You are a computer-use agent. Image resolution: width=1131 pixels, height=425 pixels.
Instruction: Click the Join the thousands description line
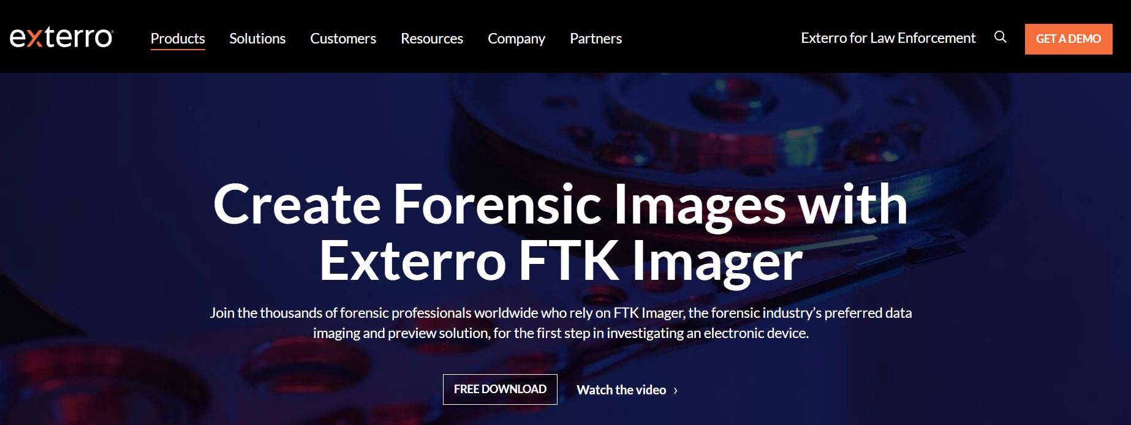tap(561, 313)
